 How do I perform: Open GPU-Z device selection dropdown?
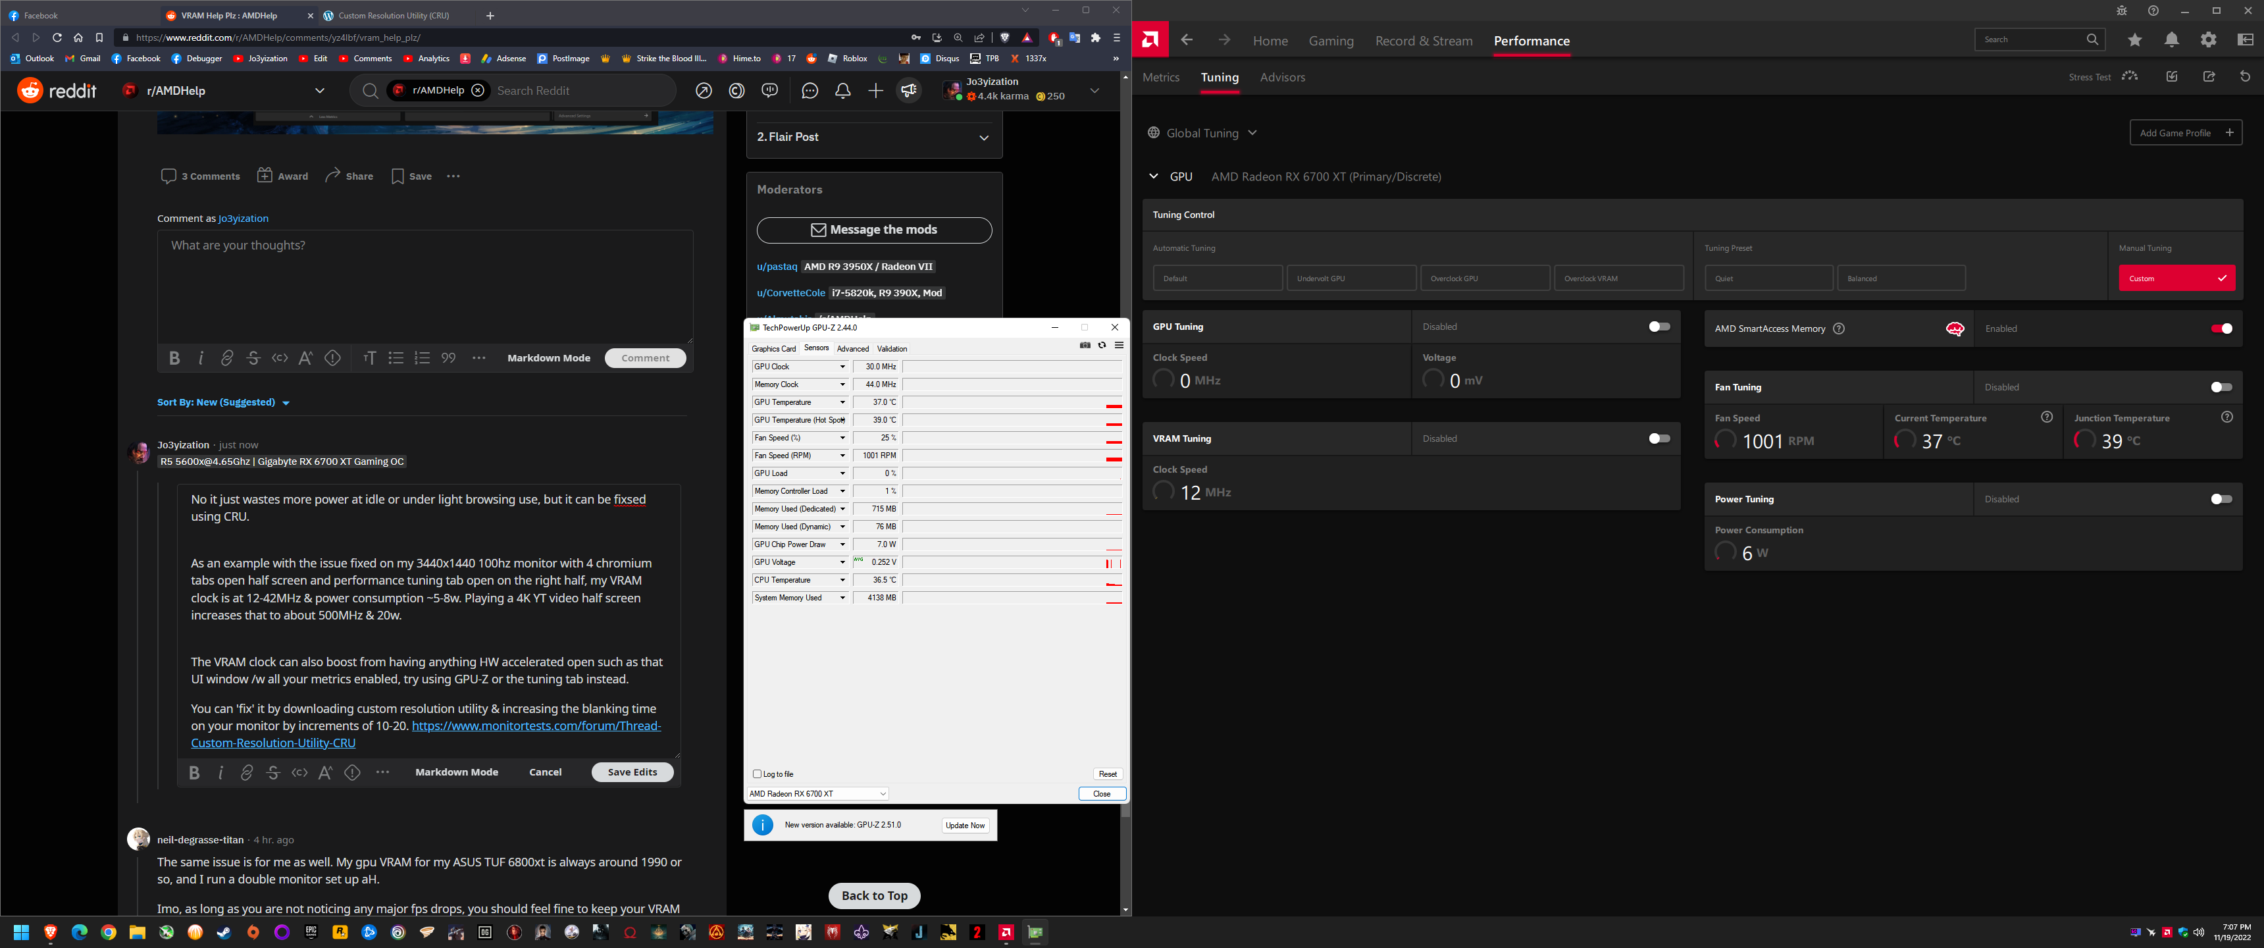click(817, 793)
